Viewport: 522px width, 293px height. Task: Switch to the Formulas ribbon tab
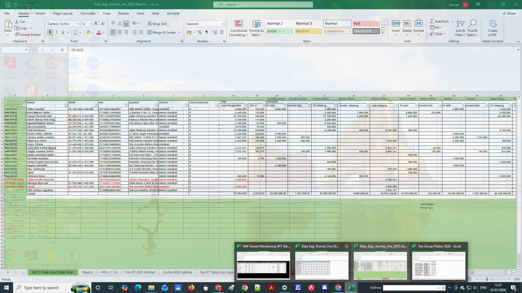click(x=88, y=13)
